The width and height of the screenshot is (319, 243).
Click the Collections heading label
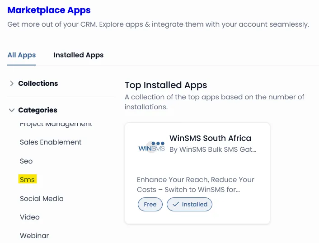click(x=38, y=84)
